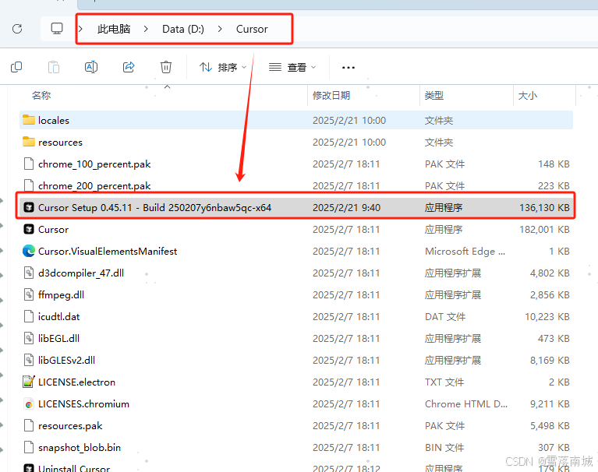Expand chevron before 此电脑 breadcrumb
The height and width of the screenshot is (472, 598).
80,29
